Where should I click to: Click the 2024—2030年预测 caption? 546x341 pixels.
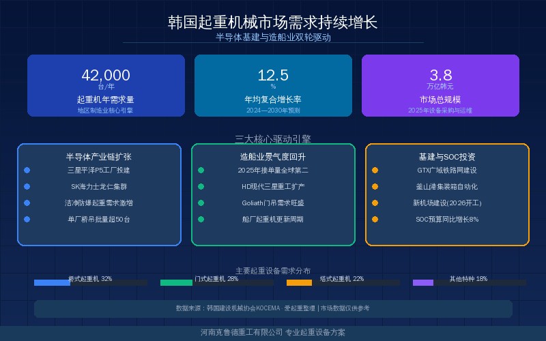pyautogui.click(x=273, y=110)
